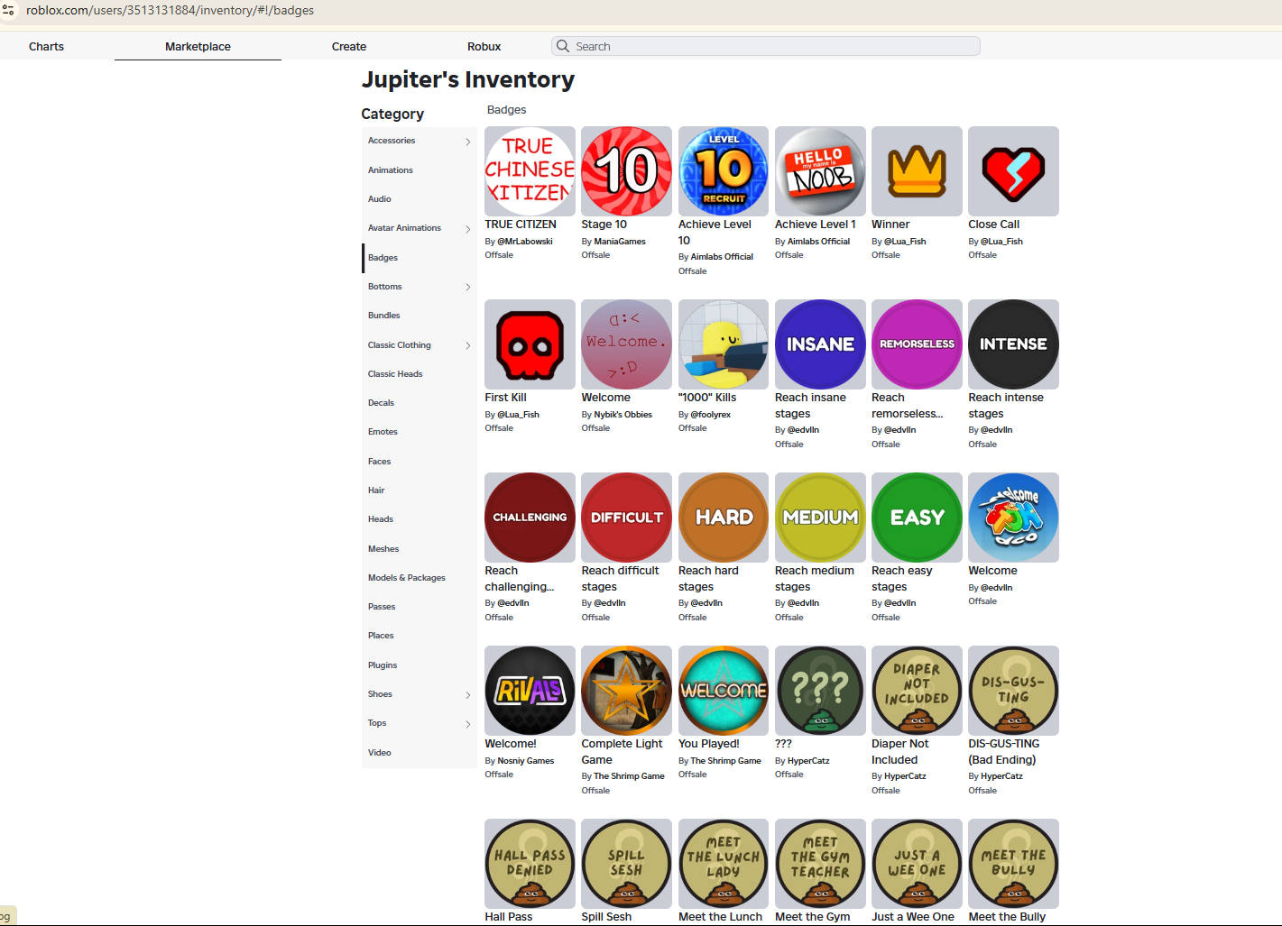Open the golden crown Winner badge
This screenshot has height=926, width=1282.
pyautogui.click(x=917, y=171)
